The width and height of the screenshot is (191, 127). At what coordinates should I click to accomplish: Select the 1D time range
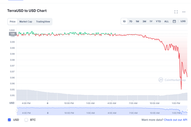coord(124,22)
